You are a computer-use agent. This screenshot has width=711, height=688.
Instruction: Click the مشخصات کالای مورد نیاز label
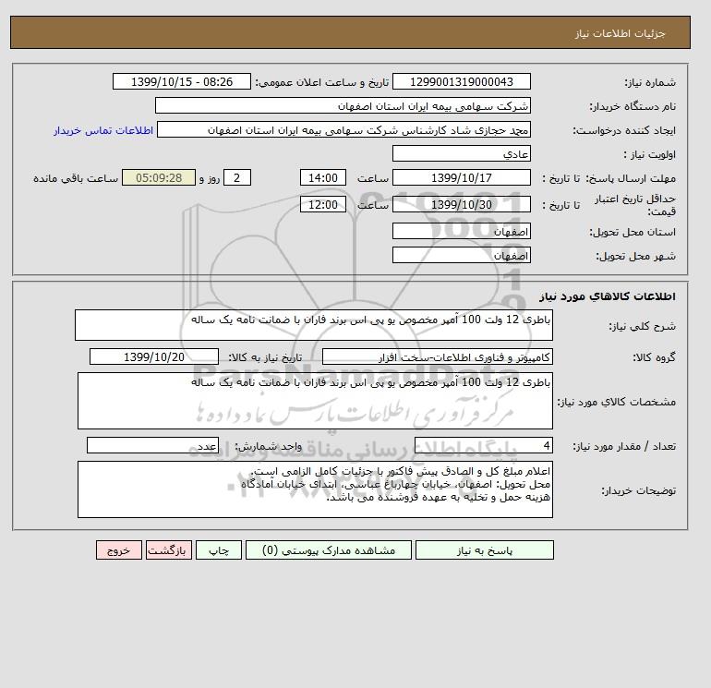pyautogui.click(x=616, y=402)
